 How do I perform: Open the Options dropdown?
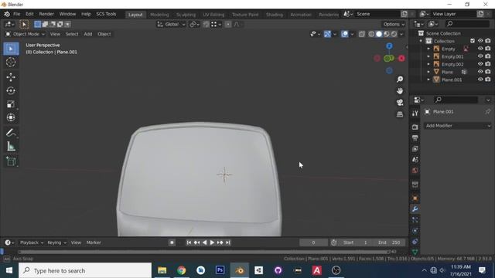(x=394, y=24)
